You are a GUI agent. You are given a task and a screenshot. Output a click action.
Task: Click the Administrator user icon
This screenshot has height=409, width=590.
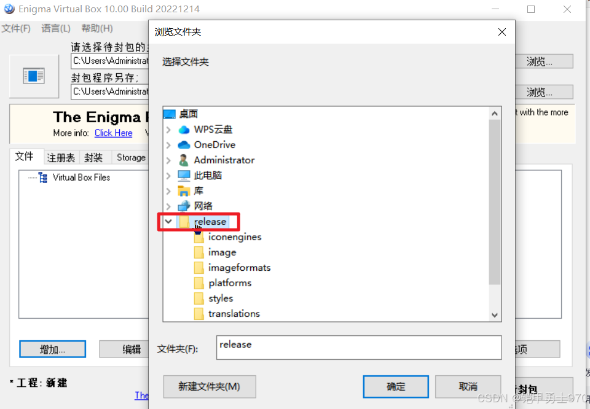point(184,160)
